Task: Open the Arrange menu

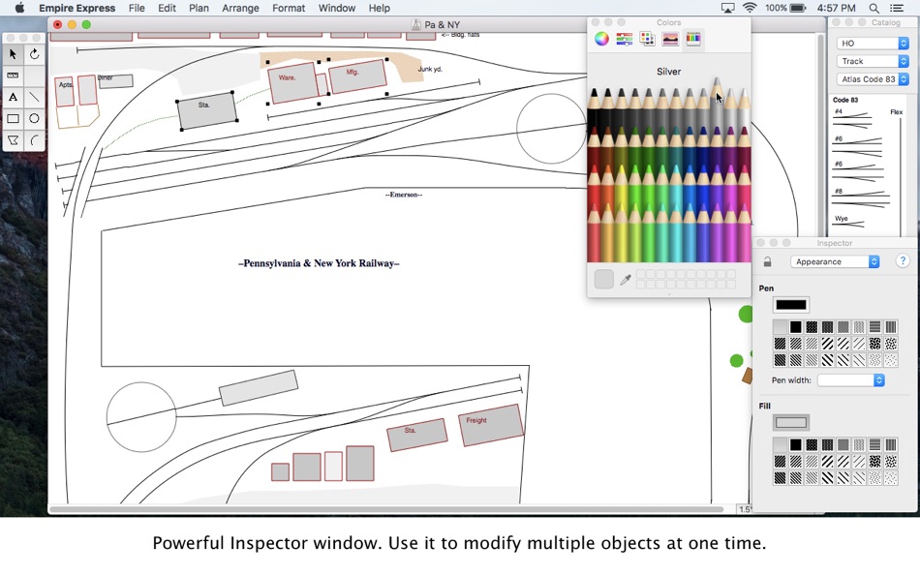Action: tap(240, 8)
